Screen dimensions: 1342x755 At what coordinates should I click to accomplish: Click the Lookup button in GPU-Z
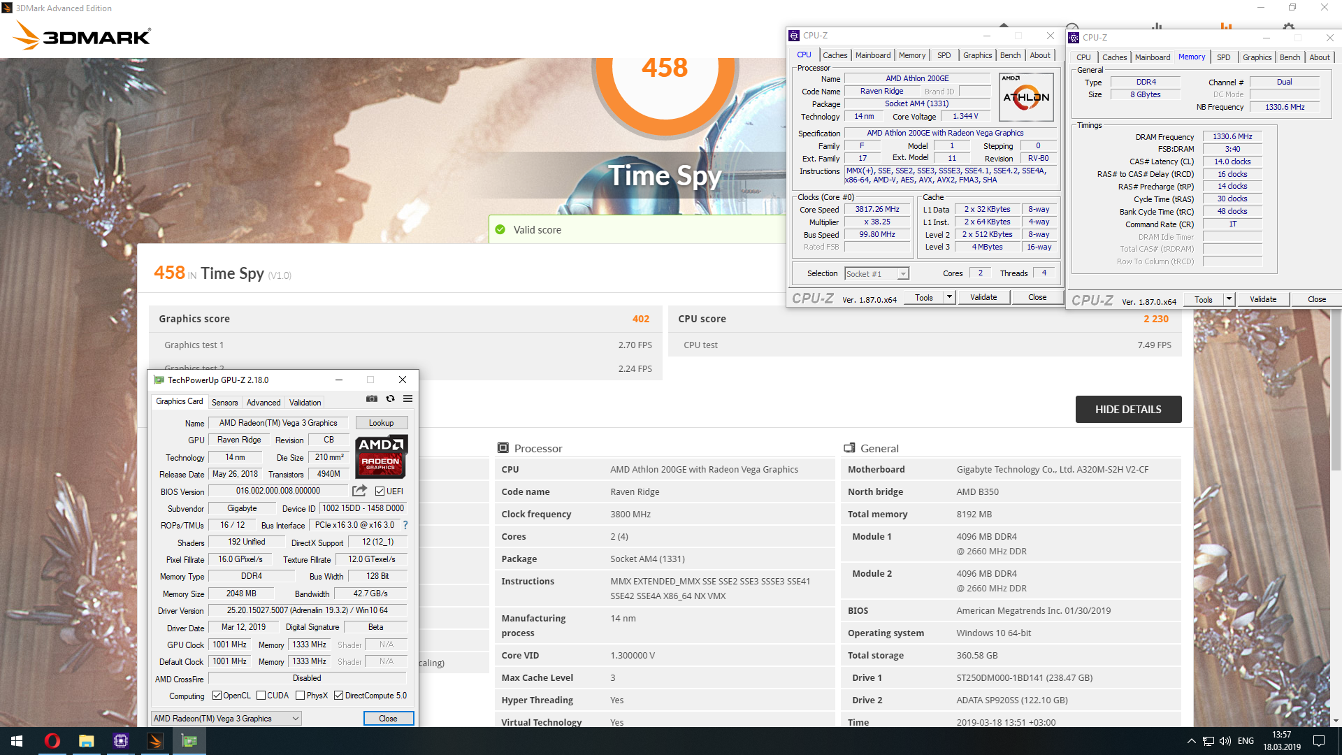coord(382,422)
